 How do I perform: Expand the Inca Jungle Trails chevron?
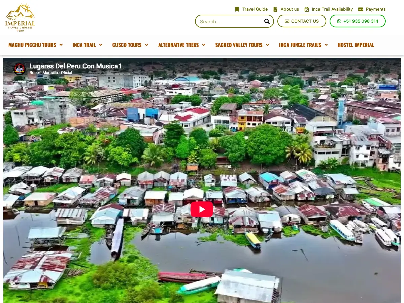[326, 45]
